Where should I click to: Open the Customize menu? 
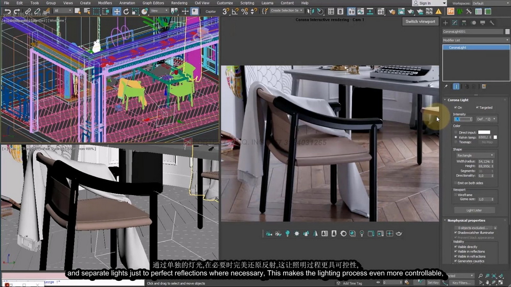pos(225,3)
